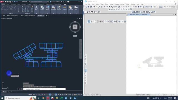The height and width of the screenshot is (100, 178).
Task: Click the Units button in ETABS status bar
Action: coord(174,95)
